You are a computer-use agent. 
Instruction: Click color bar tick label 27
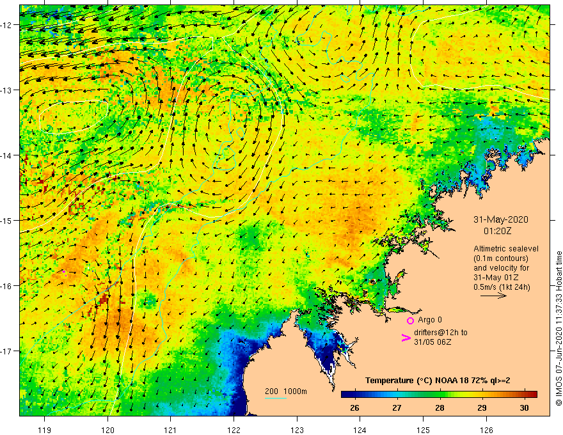[397, 407]
